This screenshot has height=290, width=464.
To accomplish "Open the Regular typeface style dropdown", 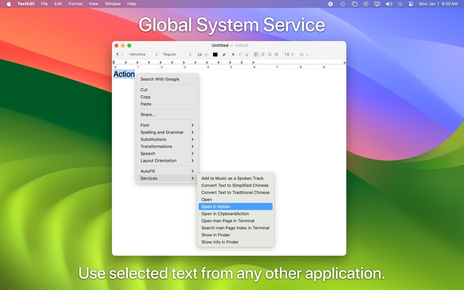I will pos(177,55).
